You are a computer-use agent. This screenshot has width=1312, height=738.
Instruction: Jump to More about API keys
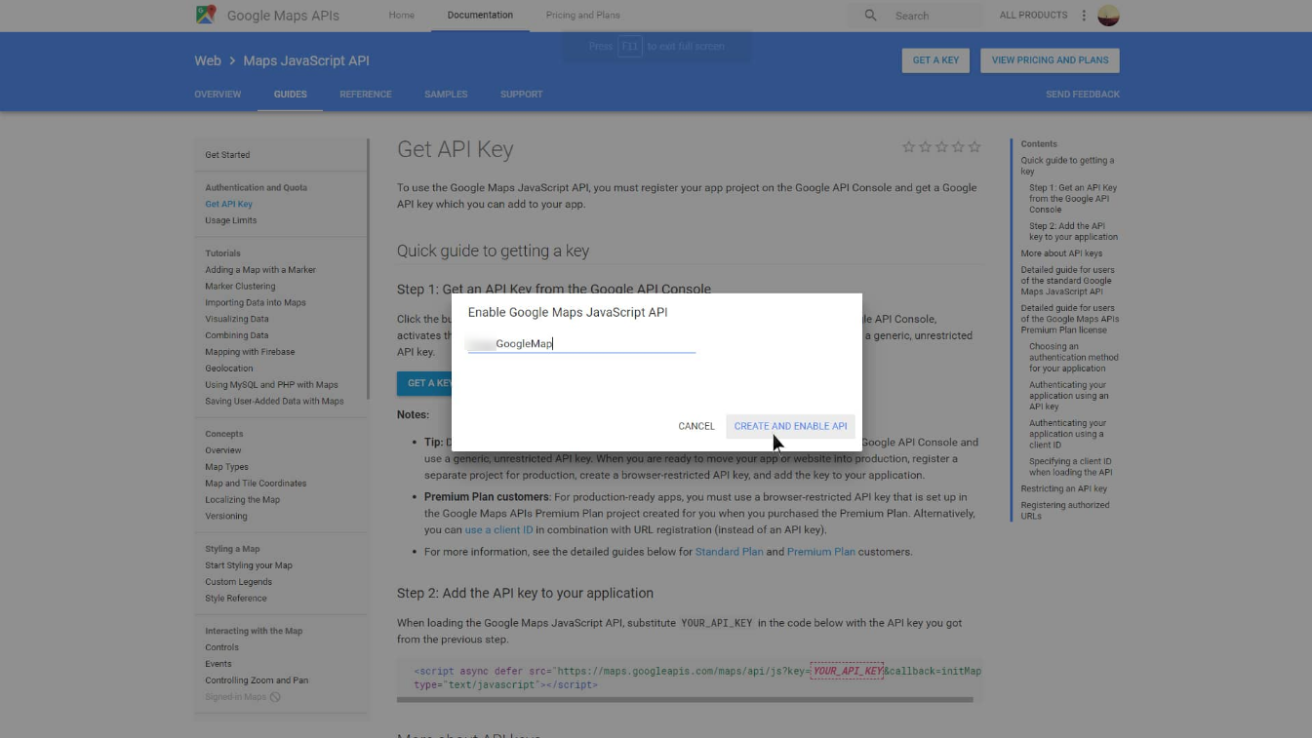pyautogui.click(x=1061, y=253)
